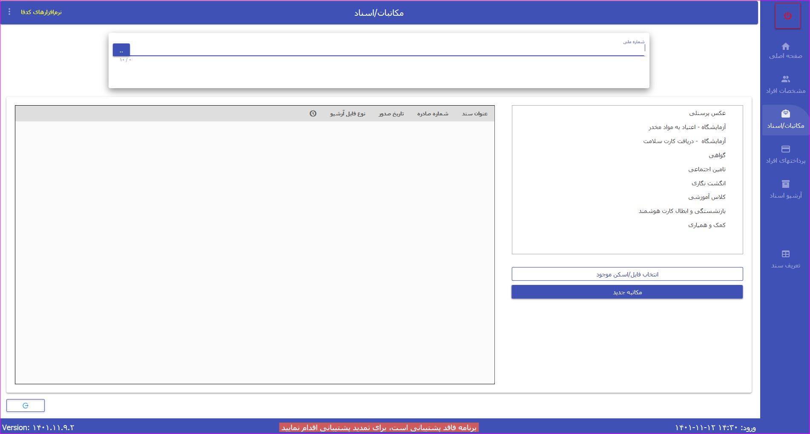The width and height of the screenshot is (810, 434).
Task: Select انگشت نگاری list entry
Action: point(708,184)
